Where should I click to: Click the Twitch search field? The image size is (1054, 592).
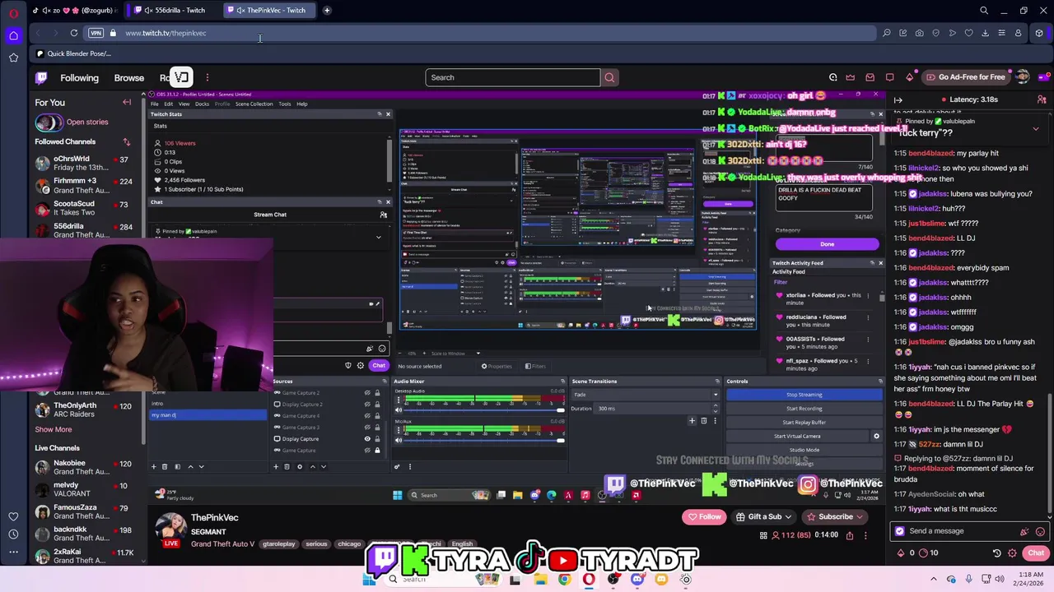point(512,77)
